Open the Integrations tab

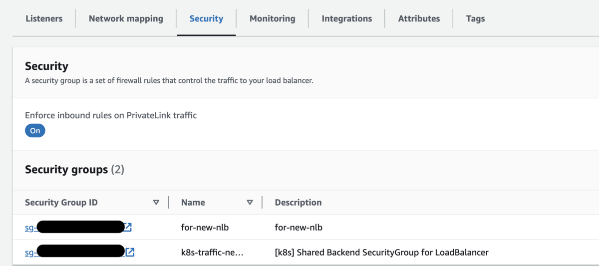tap(347, 18)
